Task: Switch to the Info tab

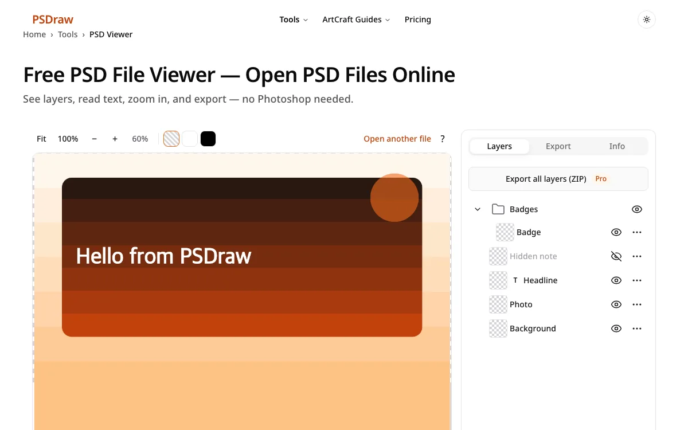Action: tap(617, 146)
